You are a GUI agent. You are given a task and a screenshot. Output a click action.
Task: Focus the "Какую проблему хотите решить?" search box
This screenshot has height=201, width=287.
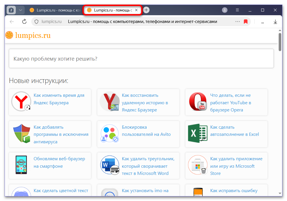pos(141,58)
